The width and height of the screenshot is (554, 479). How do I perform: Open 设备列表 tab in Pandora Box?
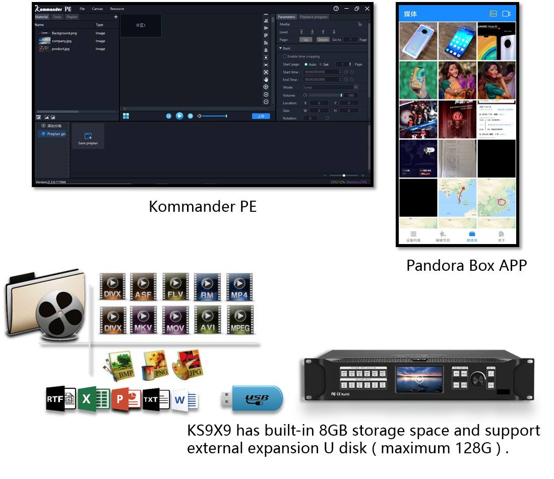point(413,236)
